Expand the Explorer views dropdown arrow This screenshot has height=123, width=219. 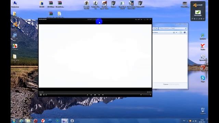point(177,32)
